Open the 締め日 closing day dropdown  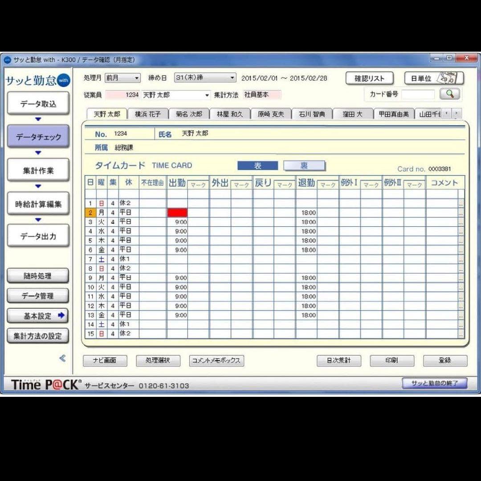pyautogui.click(x=232, y=77)
